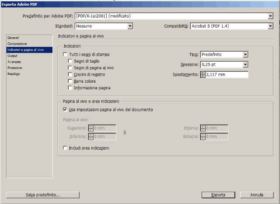The width and height of the screenshot is (280, 204).
Task: Click the Esporta button
Action: point(218,195)
